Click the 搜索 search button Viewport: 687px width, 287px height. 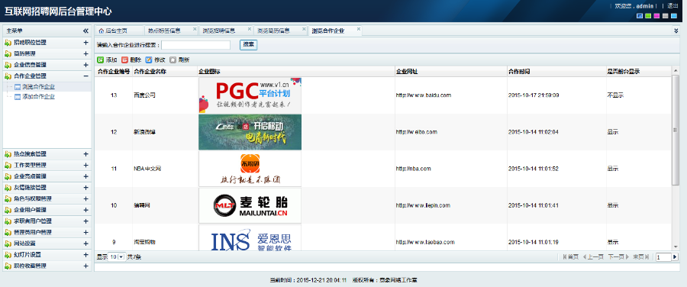(248, 45)
